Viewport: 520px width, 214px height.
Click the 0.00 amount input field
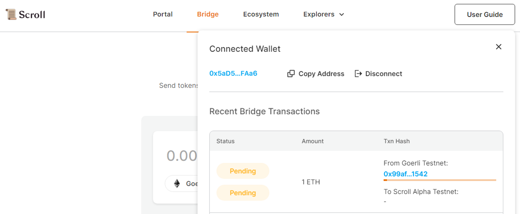[182, 156]
